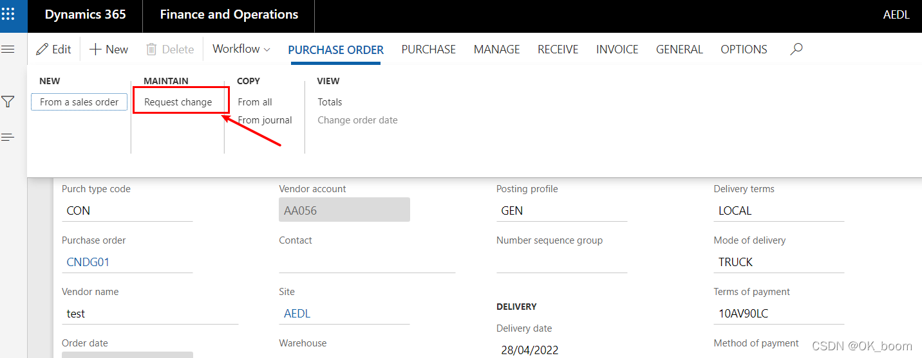Select the PURCHASE ORDER tab
The width and height of the screenshot is (922, 358).
click(335, 49)
